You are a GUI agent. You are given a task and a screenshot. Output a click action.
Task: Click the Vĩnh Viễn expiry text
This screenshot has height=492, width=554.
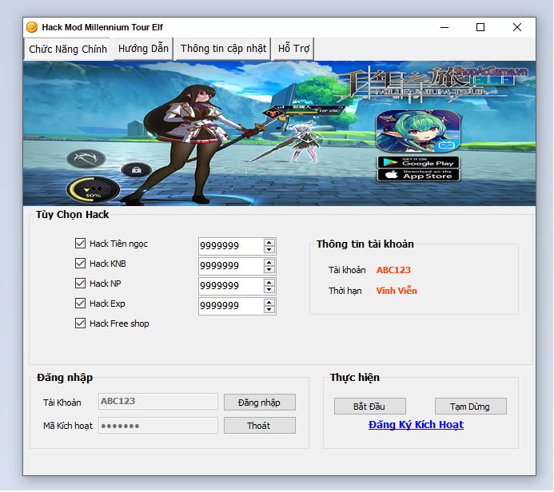[397, 291]
